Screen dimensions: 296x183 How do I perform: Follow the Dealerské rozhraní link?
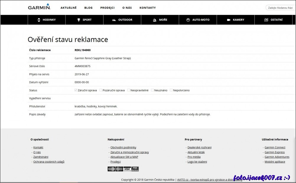(x=199, y=147)
